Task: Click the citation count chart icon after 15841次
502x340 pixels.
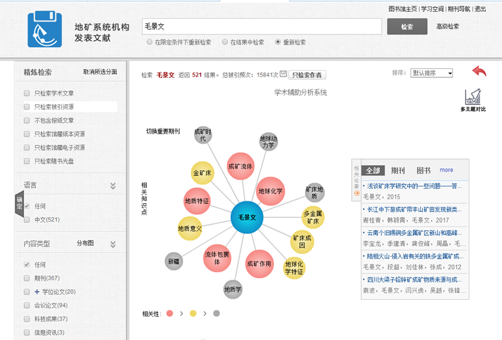Action: 283,74
